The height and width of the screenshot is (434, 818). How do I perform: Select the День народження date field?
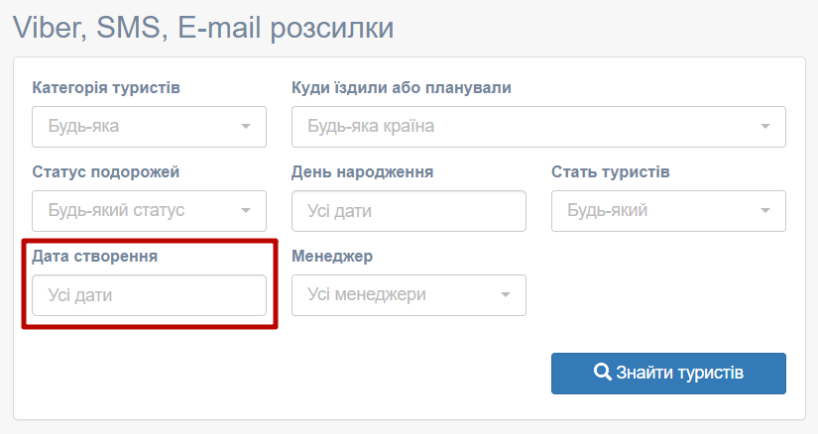click(x=409, y=211)
